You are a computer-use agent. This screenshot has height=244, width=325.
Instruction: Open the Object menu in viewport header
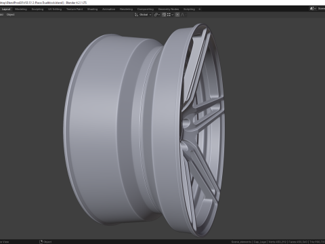(10, 15)
